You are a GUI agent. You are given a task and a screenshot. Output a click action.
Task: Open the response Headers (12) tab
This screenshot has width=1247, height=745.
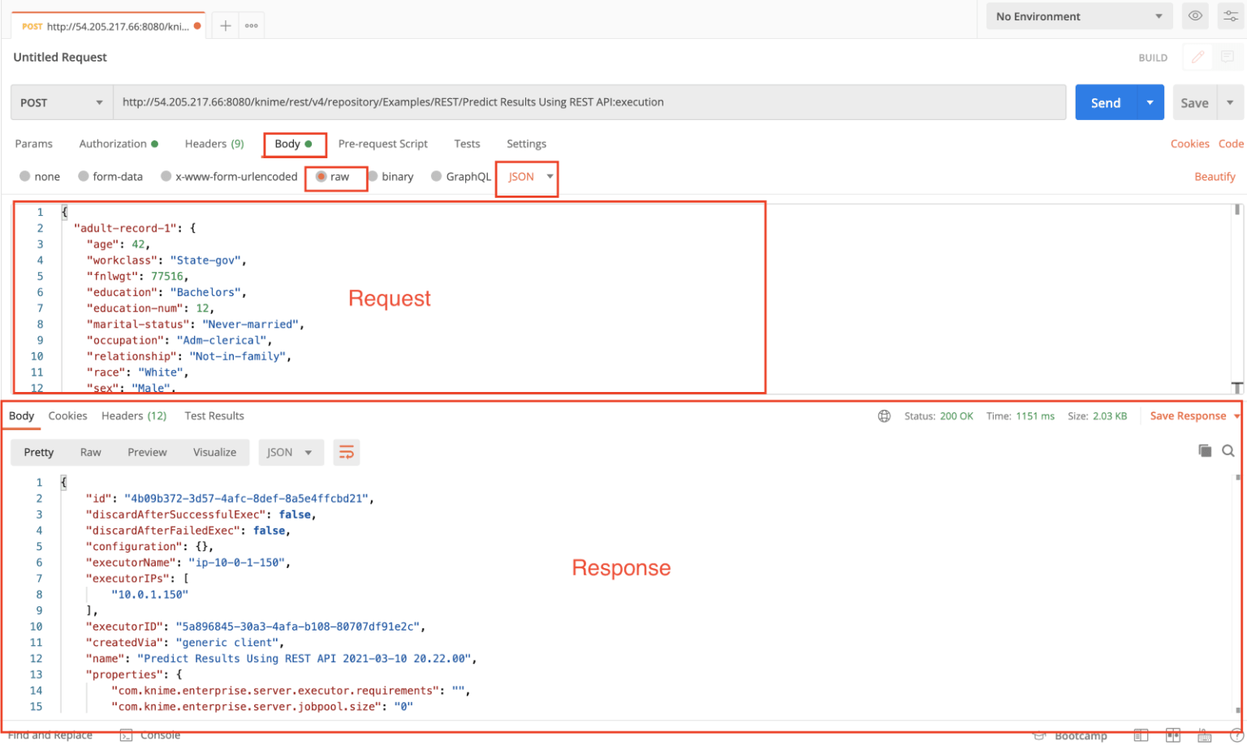[134, 416]
